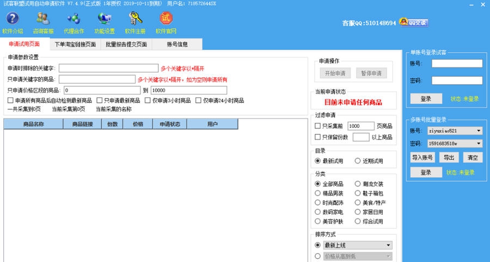Click 登录 in 单账号登录试客

point(426,99)
